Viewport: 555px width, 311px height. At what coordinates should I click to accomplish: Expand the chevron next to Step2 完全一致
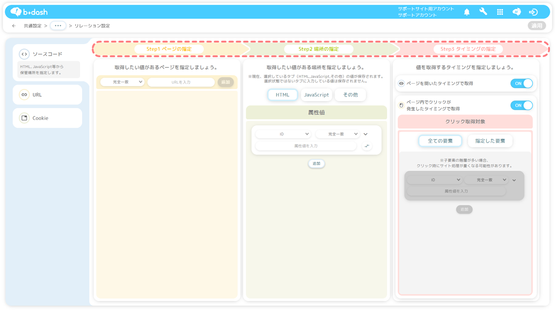click(x=366, y=134)
